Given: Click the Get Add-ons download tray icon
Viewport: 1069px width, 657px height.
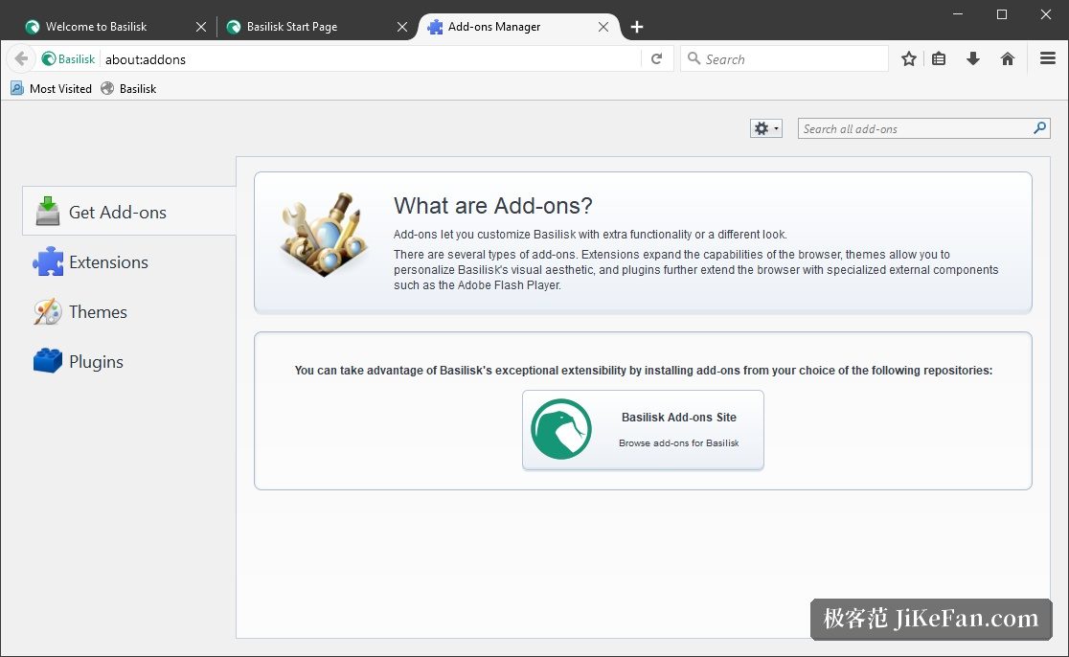Looking at the screenshot, I should (48, 211).
